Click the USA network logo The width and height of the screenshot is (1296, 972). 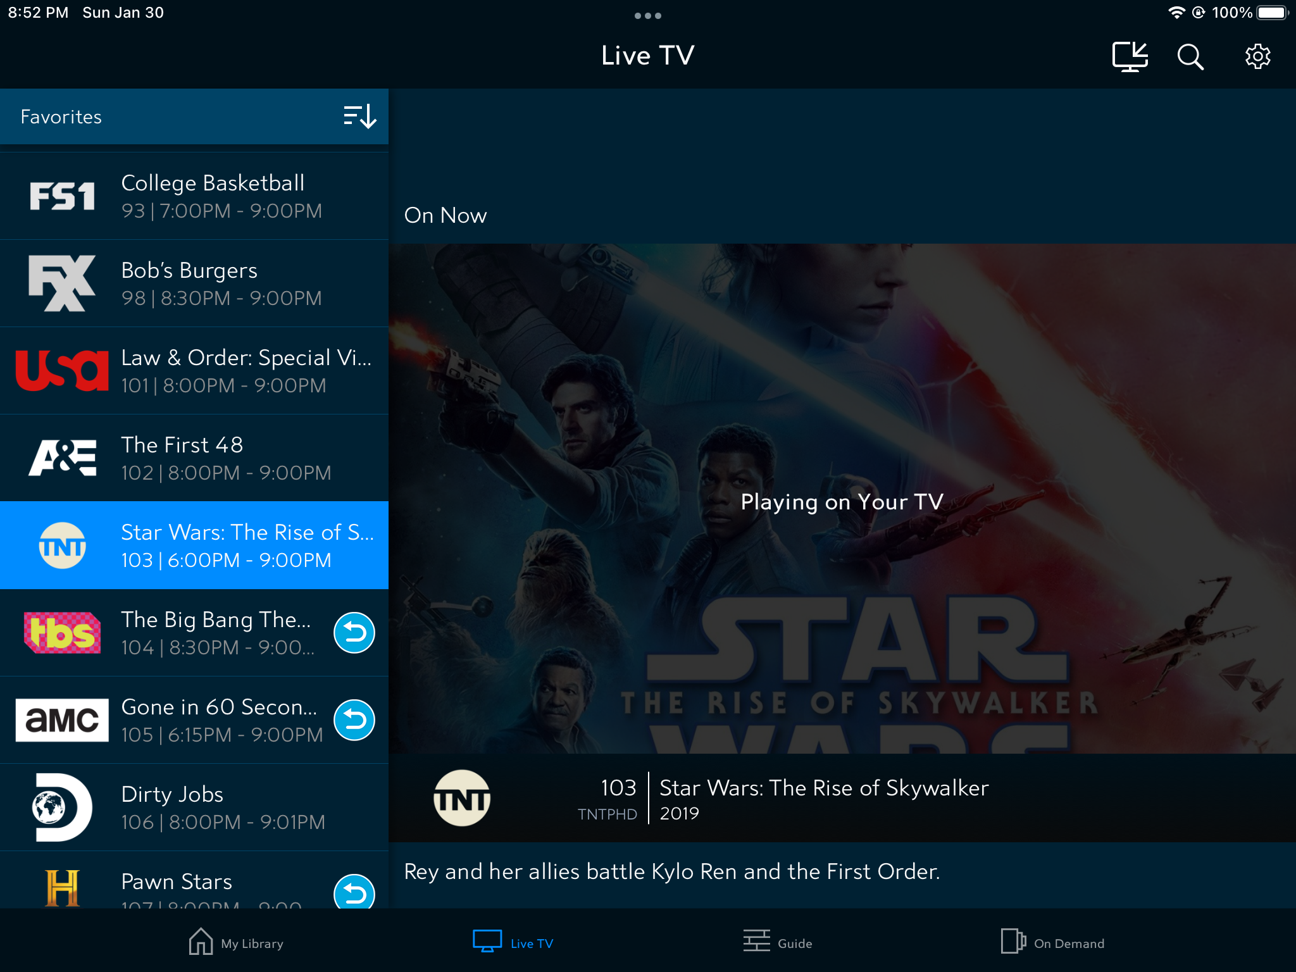coord(63,371)
